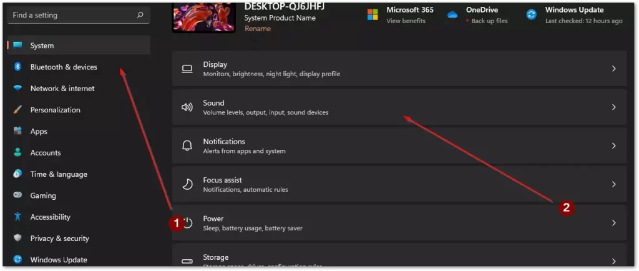The width and height of the screenshot is (639, 271).
Task: Click the Time & language globe icon
Action: 17,174
